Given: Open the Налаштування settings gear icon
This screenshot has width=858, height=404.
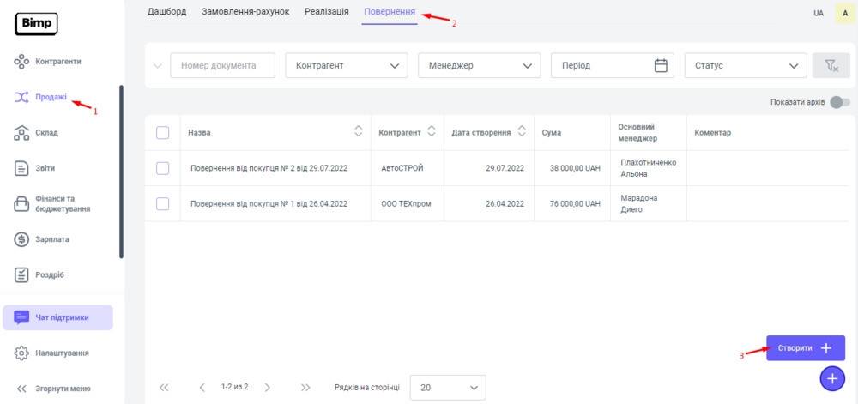Looking at the screenshot, I should pos(22,353).
